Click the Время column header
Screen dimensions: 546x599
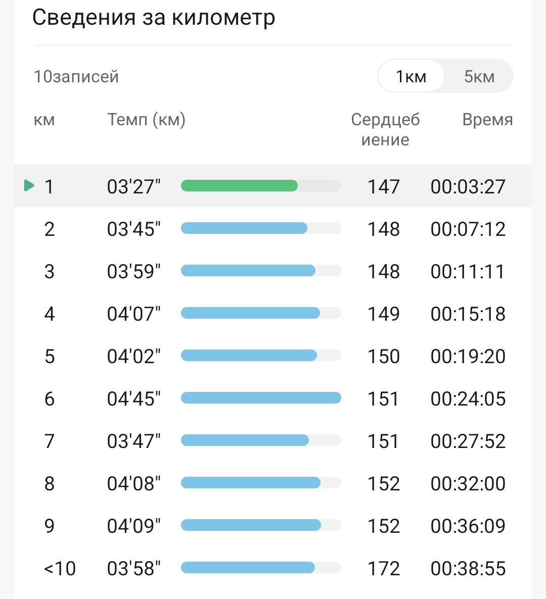(487, 120)
